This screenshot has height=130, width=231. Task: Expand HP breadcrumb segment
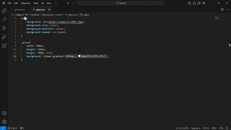[26, 15]
